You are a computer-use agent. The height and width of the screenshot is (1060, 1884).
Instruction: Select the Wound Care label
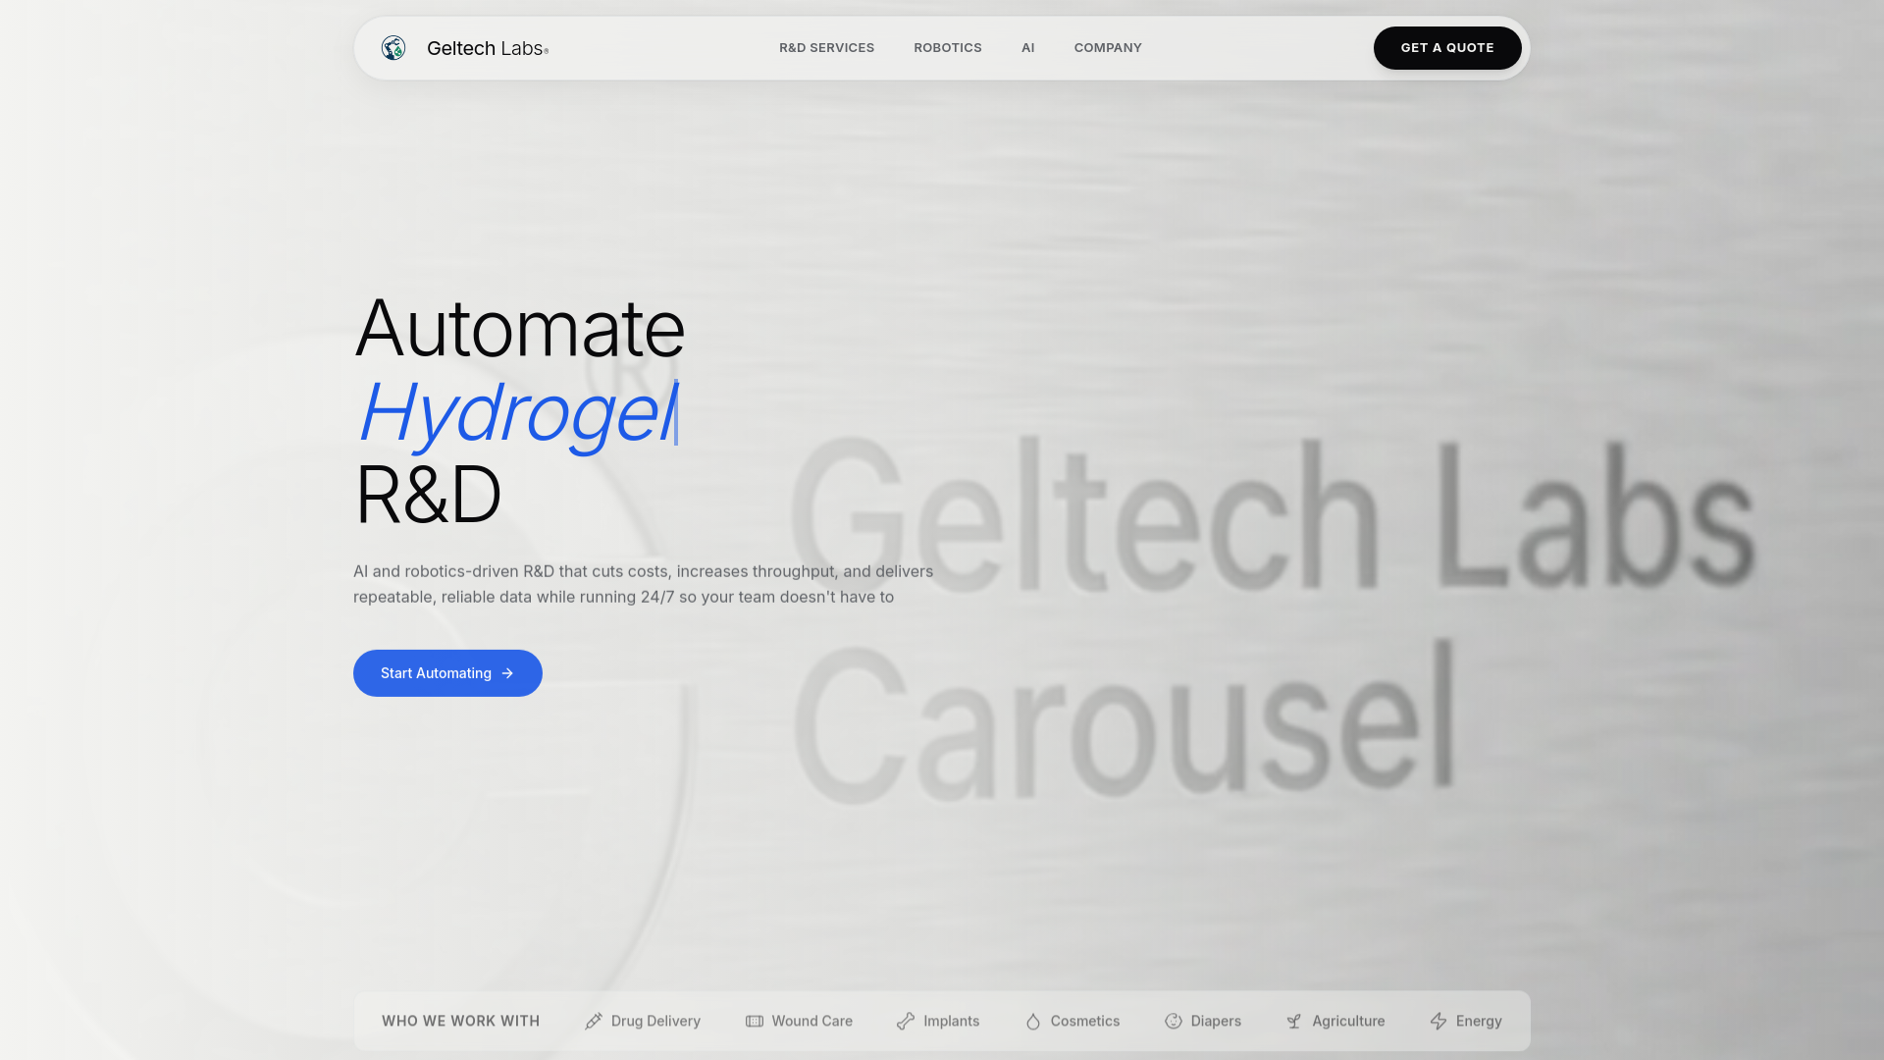(x=812, y=1022)
